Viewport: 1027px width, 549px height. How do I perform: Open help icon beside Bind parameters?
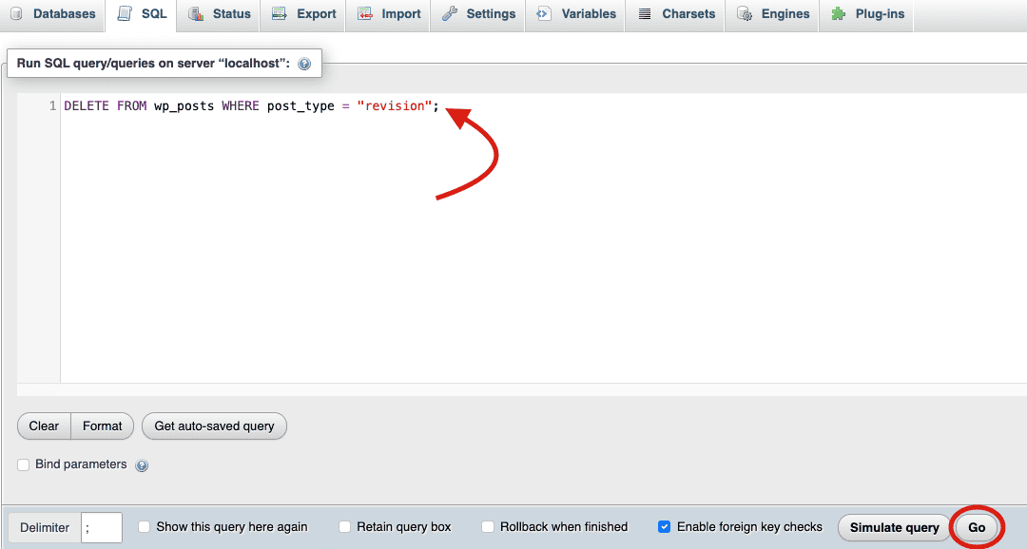pyautogui.click(x=142, y=465)
